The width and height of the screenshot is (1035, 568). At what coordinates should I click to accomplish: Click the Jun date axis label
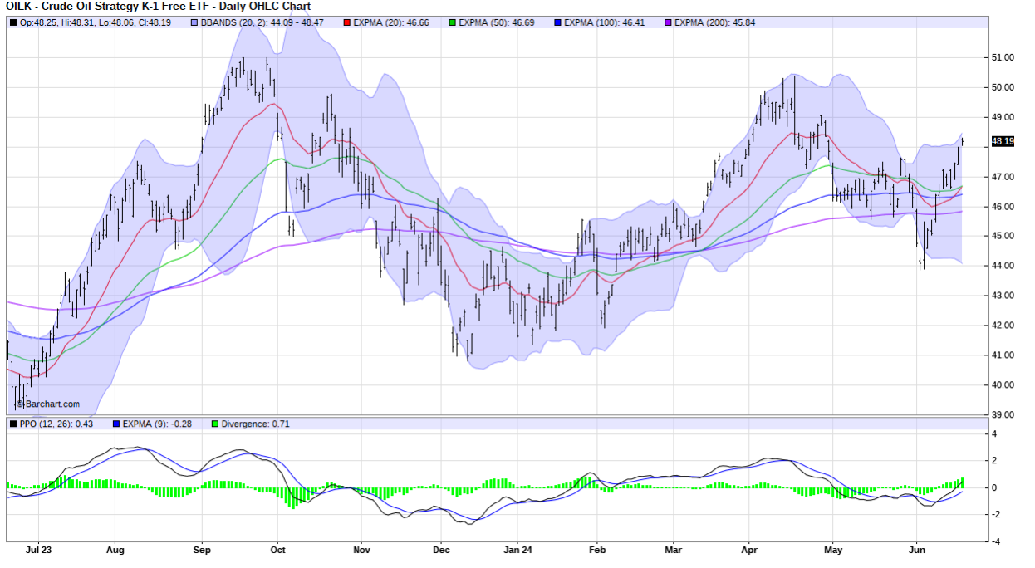click(x=917, y=550)
